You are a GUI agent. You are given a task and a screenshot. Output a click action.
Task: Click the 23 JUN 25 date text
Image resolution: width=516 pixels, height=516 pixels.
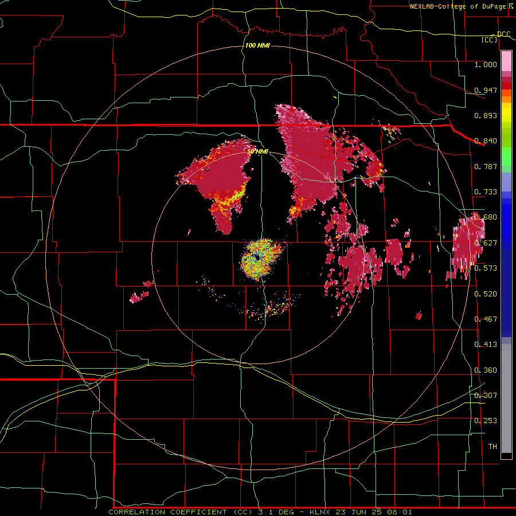(359, 512)
